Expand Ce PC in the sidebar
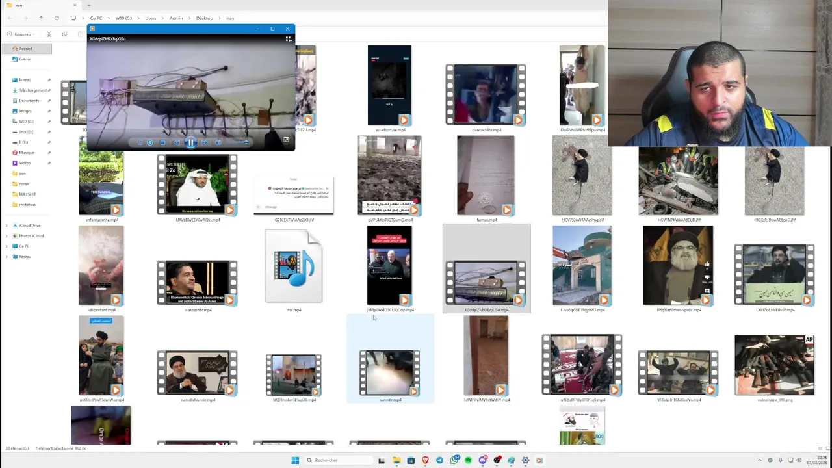The height and width of the screenshot is (468, 832). pos(6,246)
